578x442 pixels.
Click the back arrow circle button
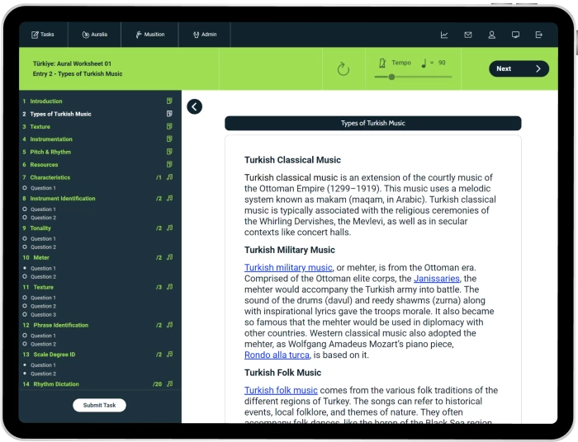coord(194,106)
